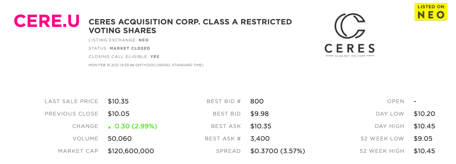Select the last sale price value $10.35
The width and height of the screenshot is (456, 164).
pos(118,101)
